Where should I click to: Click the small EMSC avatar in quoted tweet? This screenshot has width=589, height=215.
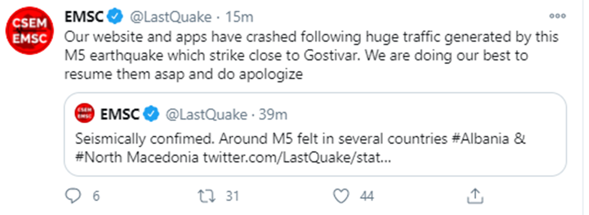(84, 113)
